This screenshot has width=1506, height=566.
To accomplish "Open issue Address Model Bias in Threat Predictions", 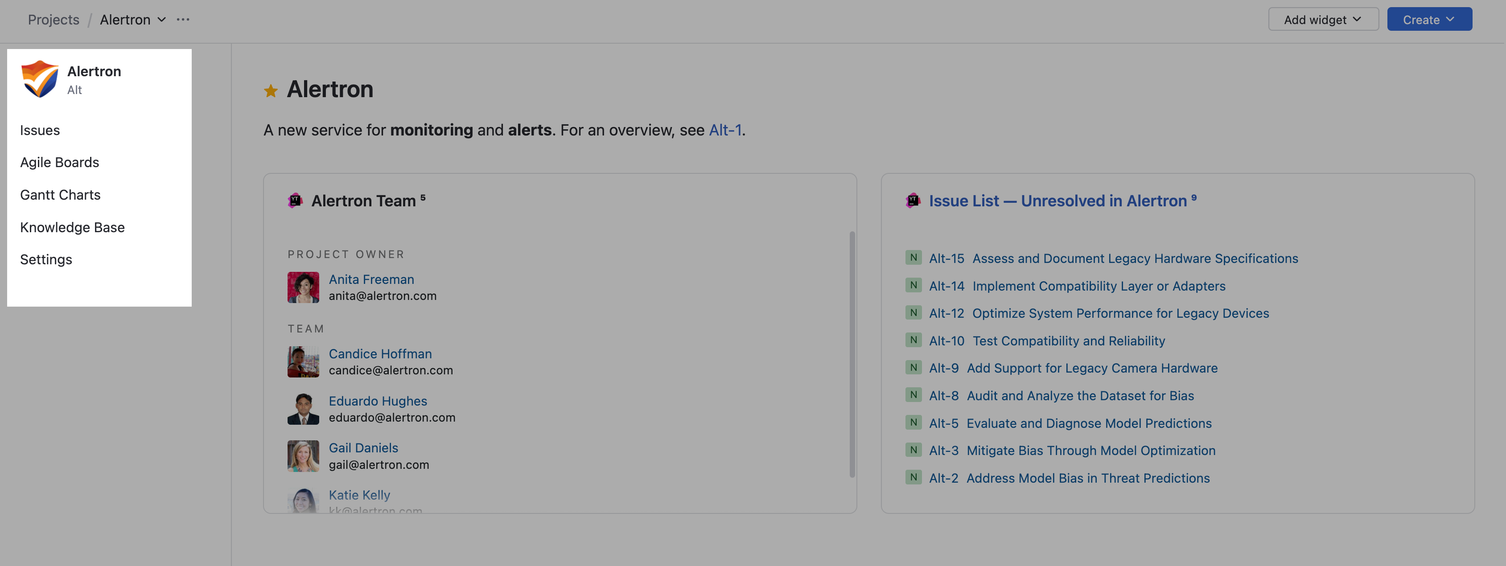I will [1088, 478].
